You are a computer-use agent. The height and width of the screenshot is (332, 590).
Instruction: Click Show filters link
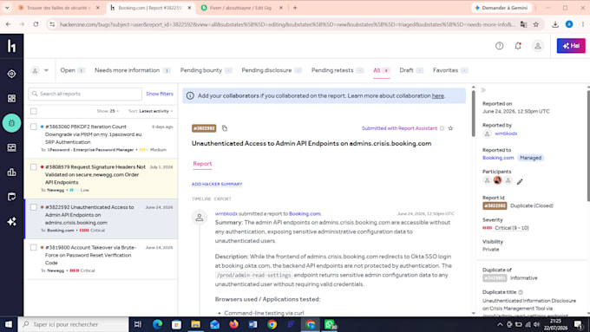[x=160, y=94]
